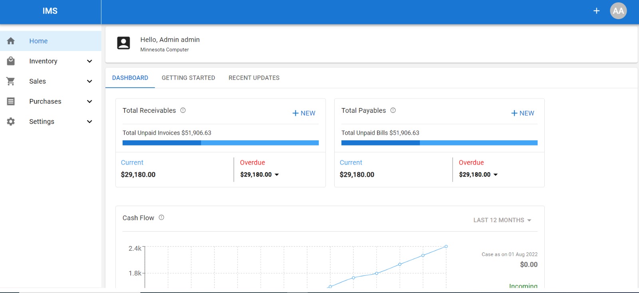
Task: Click the IMS logo title
Action: (50, 11)
